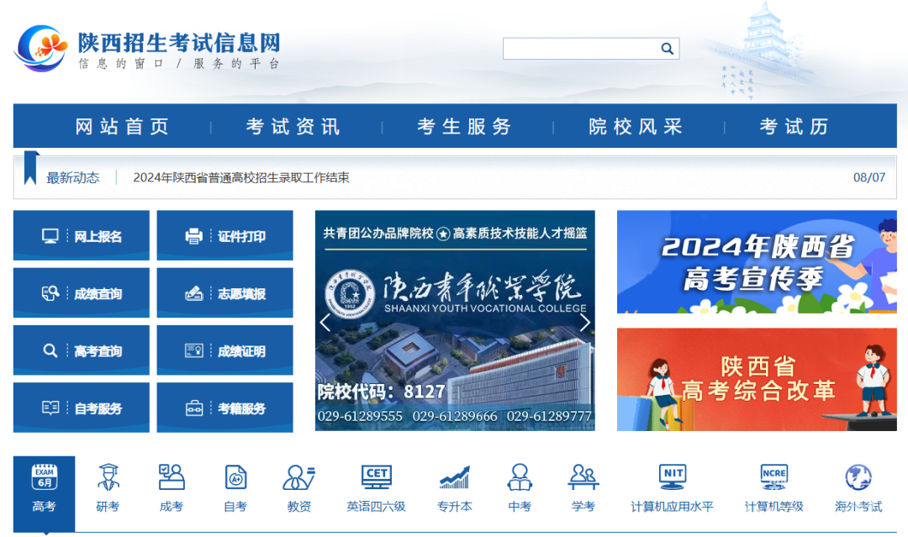Click the monitor icon for 网上报名
Screen dimensions: 908x537
[50, 236]
